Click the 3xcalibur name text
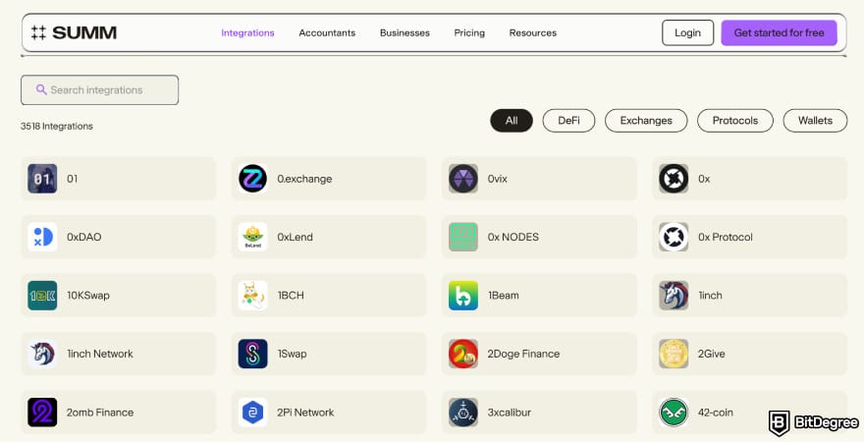The width and height of the screenshot is (864, 442). coord(510,413)
